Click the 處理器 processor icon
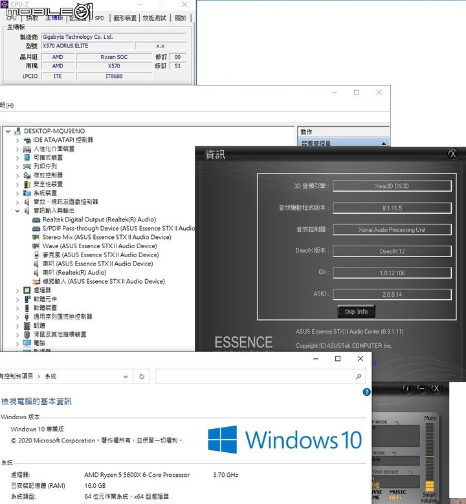This screenshot has width=466, height=504. click(x=27, y=290)
